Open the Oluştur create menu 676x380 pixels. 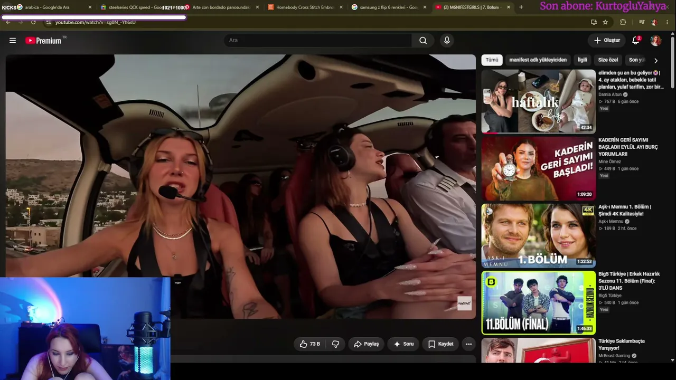tap(606, 41)
